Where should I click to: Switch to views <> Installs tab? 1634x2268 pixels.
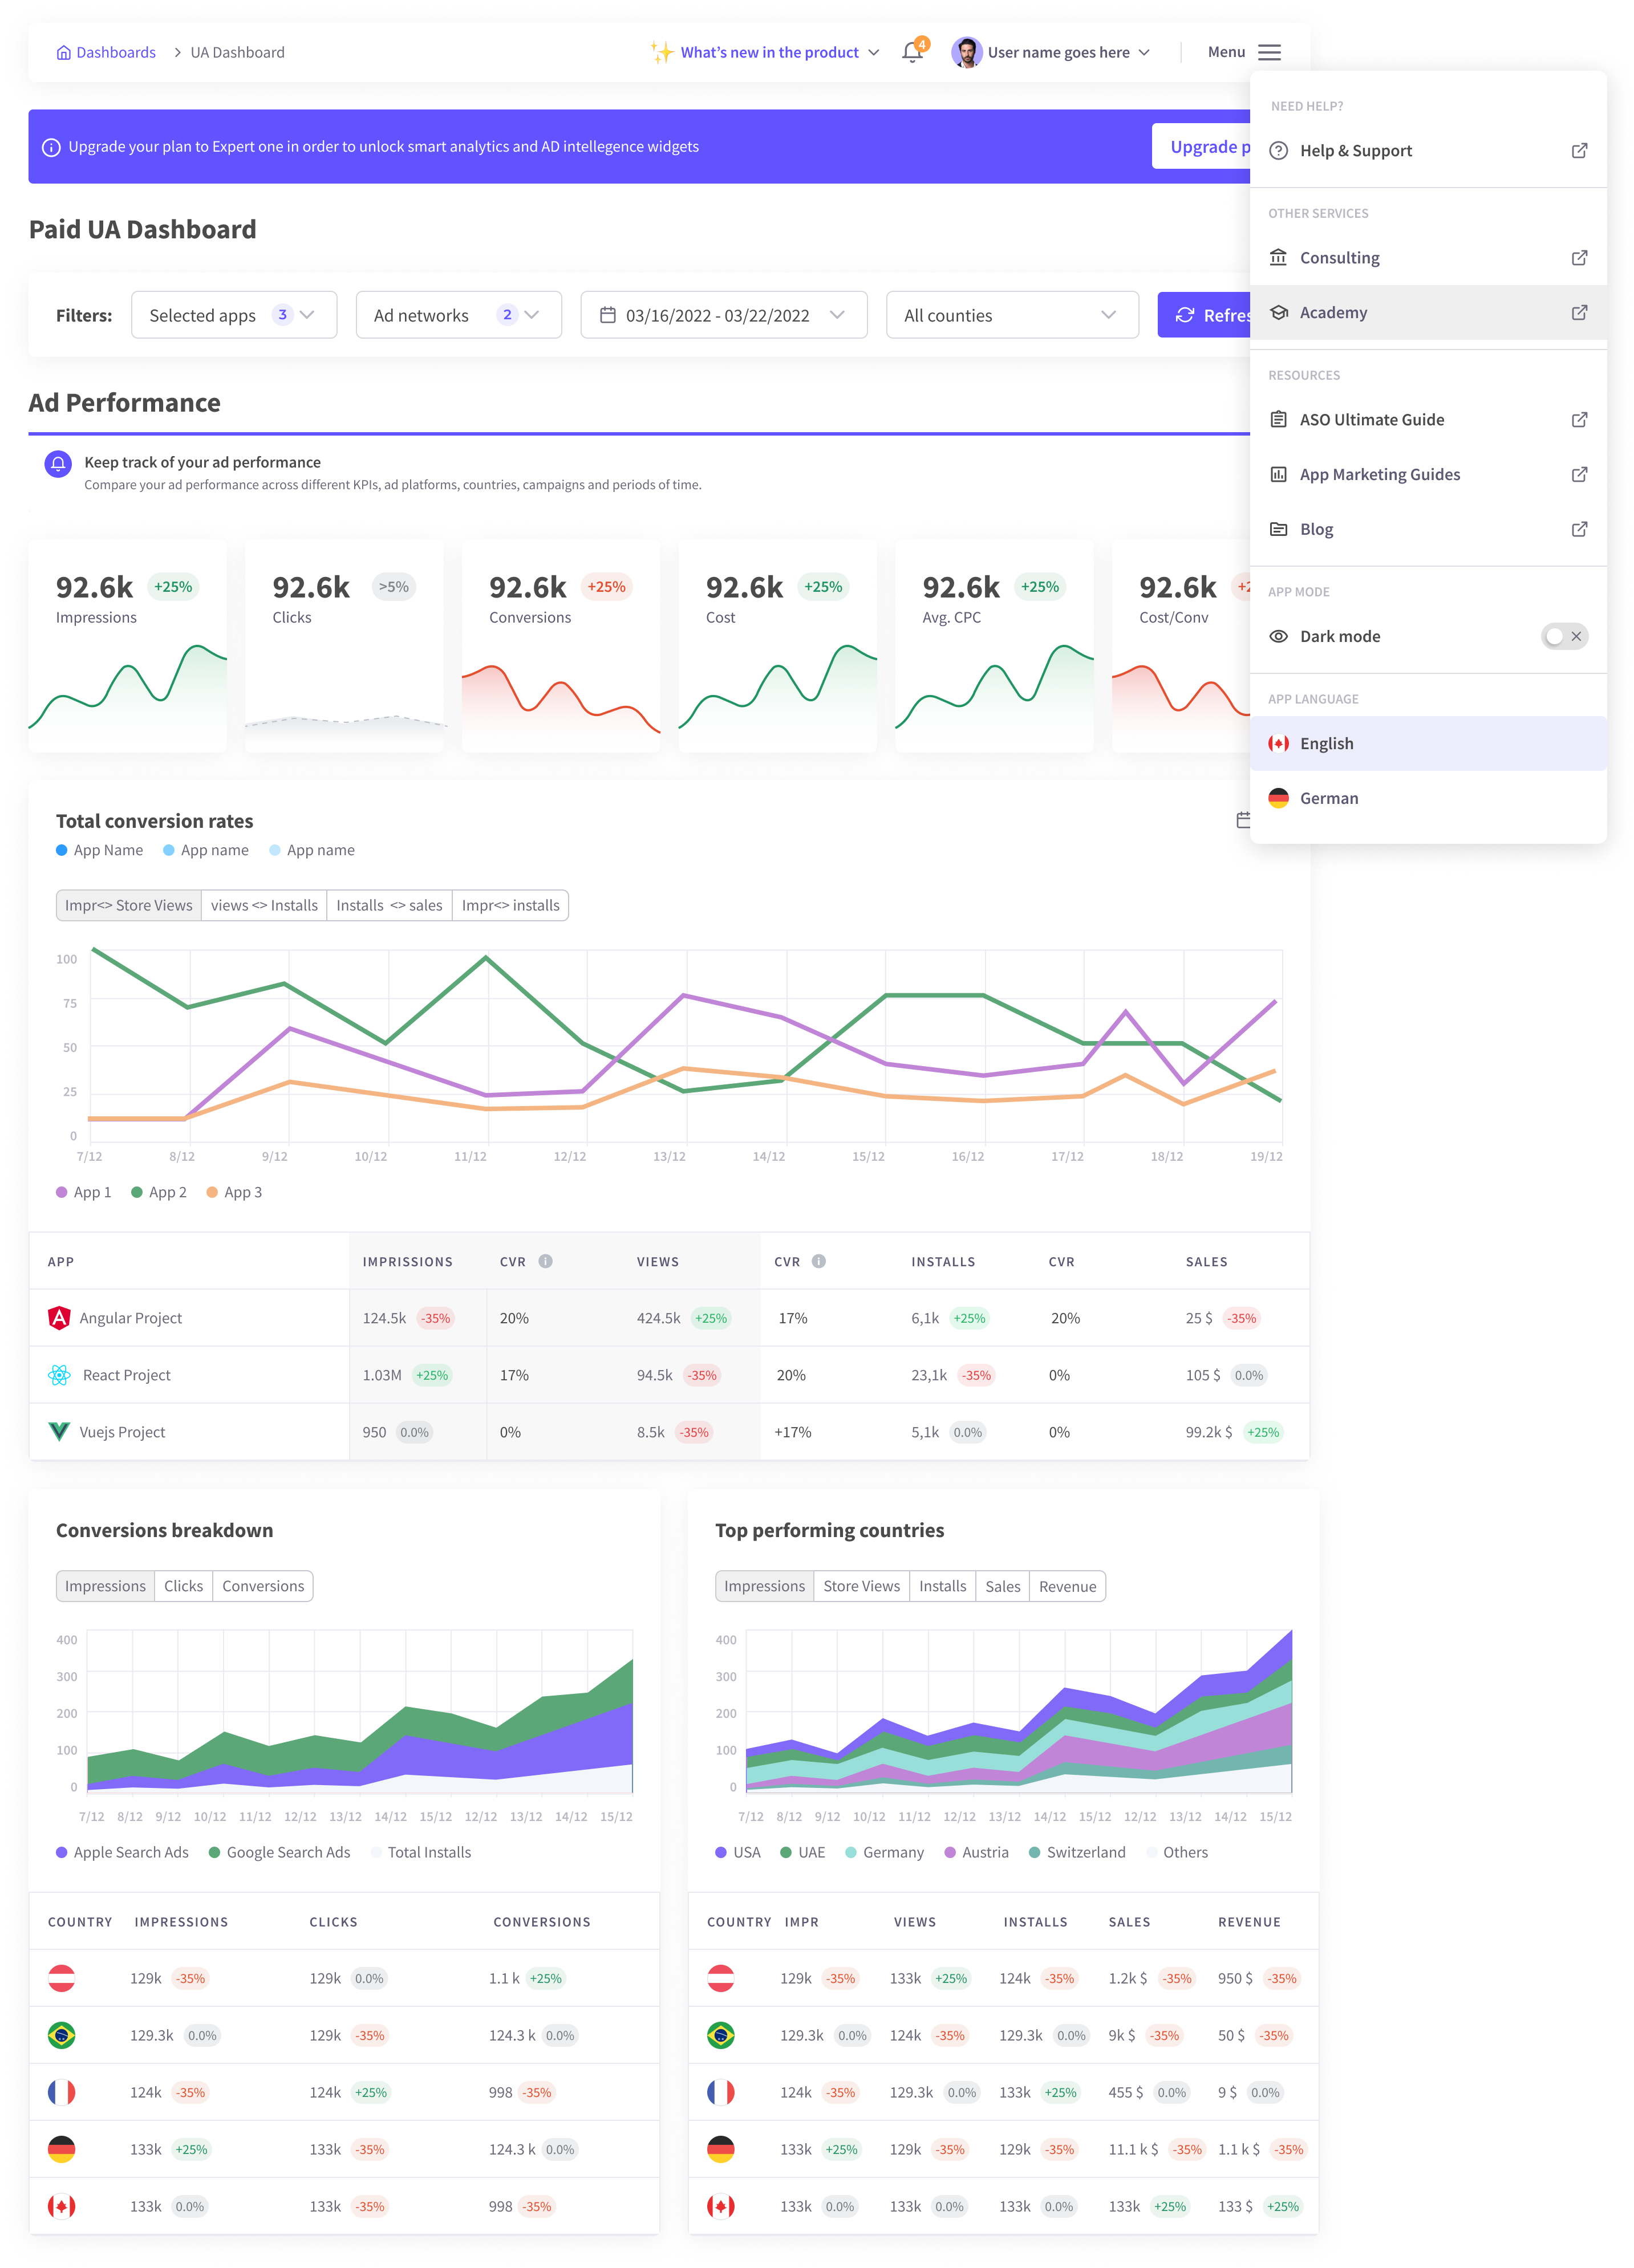pyautogui.click(x=264, y=905)
